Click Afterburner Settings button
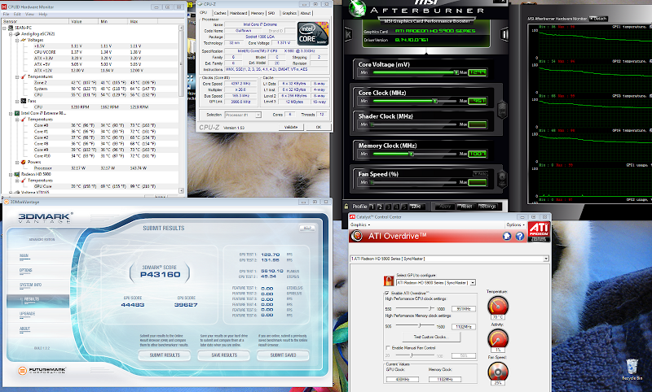The height and width of the screenshot is (392, 652). tap(487, 206)
